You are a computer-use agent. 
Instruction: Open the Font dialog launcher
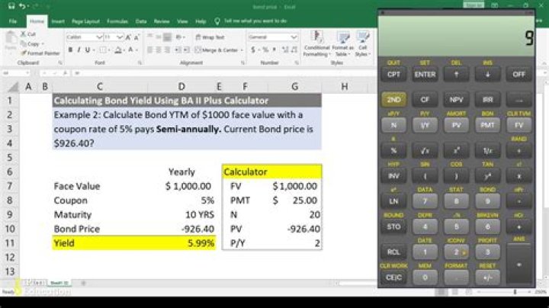(140, 63)
